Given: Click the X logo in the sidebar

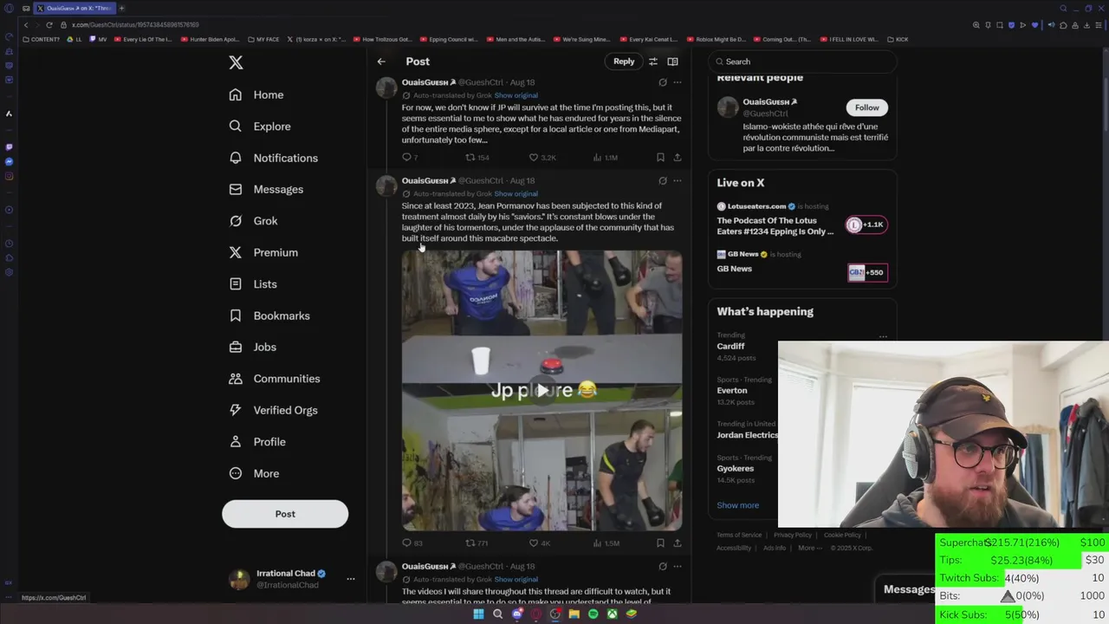Looking at the screenshot, I should point(236,62).
